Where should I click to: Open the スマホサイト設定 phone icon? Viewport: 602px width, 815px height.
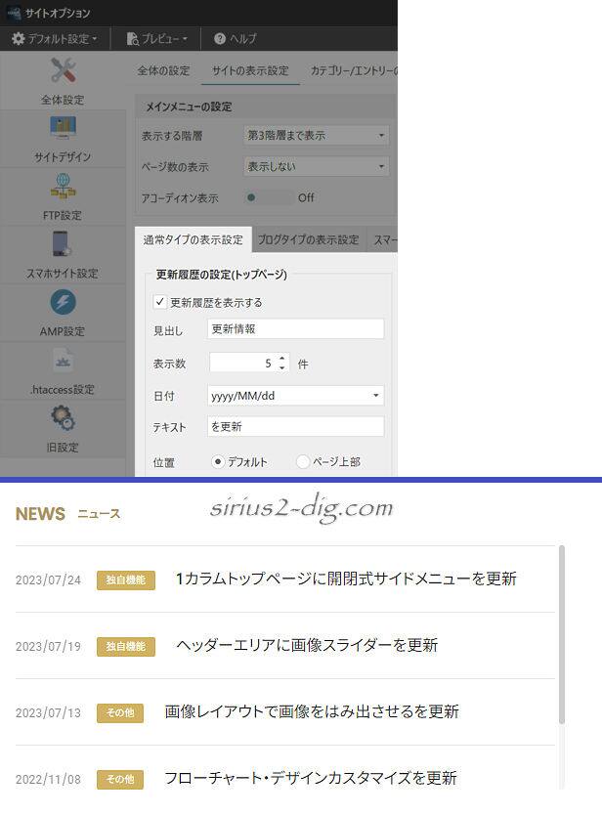(x=63, y=244)
